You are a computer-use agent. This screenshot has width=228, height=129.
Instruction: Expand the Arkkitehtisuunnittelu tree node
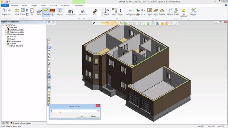point(6,30)
